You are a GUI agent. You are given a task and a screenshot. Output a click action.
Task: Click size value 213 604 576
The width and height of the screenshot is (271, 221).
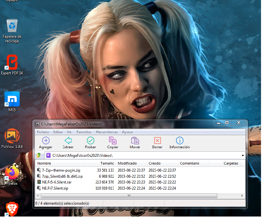(105, 182)
